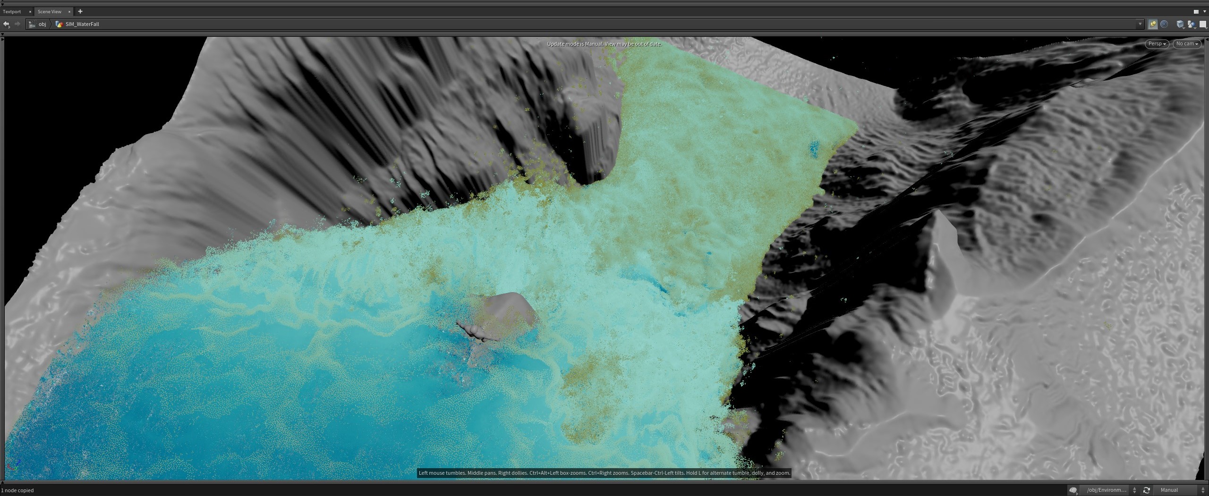Click the white square pane icon
The height and width of the screenshot is (496, 1209).
(1203, 25)
